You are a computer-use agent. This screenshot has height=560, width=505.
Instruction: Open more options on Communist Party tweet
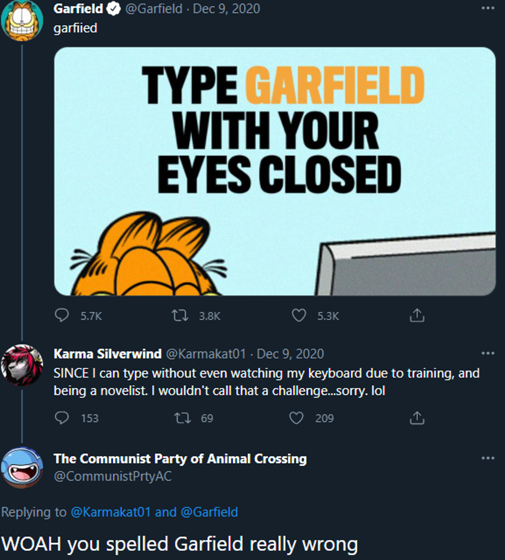coord(488,458)
